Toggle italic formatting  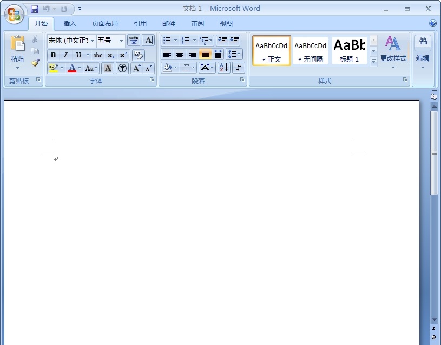[65, 55]
